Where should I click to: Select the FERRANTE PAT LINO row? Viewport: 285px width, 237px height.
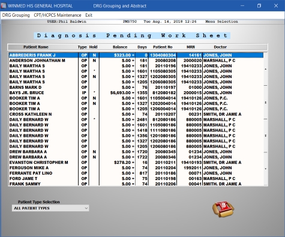(x=136, y=173)
